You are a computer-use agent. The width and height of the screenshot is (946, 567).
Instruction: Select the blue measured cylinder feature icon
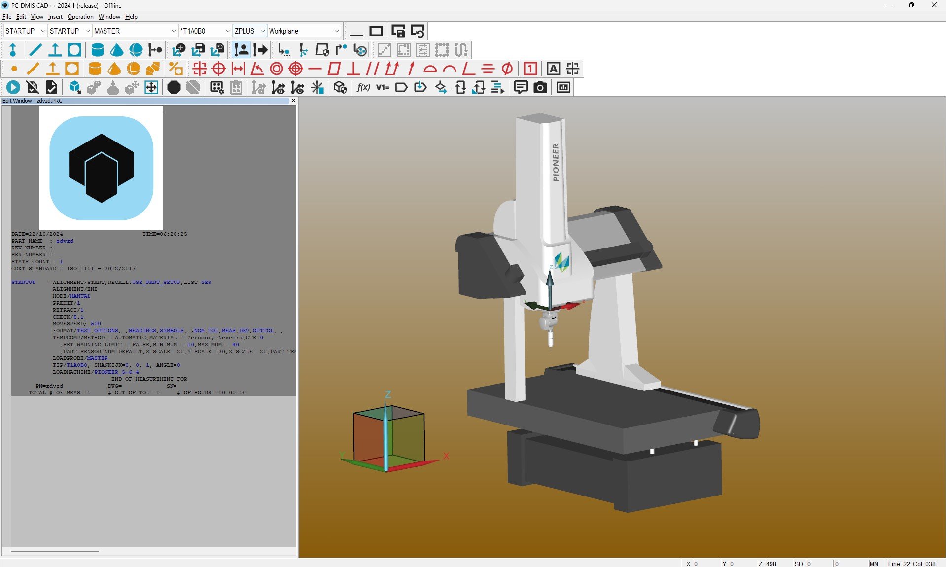point(98,50)
